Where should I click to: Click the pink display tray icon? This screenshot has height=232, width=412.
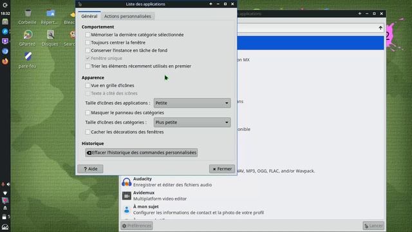(5, 200)
